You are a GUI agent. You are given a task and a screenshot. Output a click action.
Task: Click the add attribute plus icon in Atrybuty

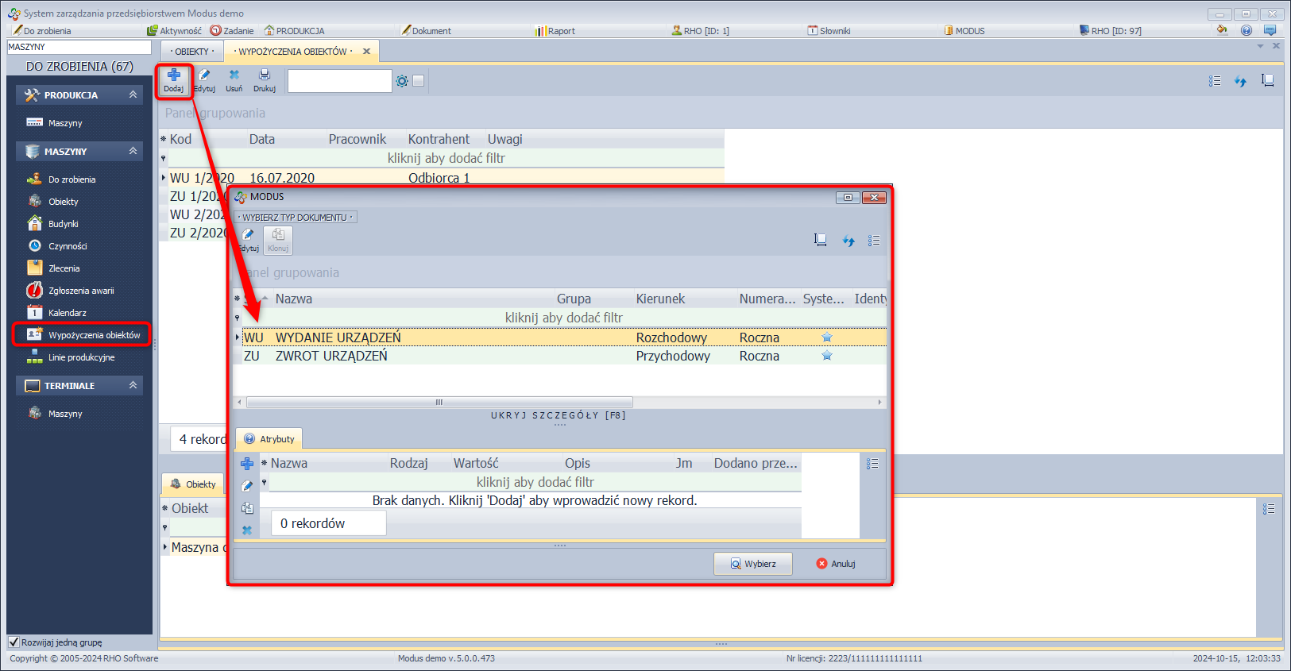[x=247, y=464]
